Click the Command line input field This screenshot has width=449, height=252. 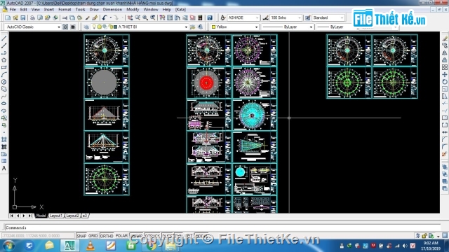pos(223,227)
